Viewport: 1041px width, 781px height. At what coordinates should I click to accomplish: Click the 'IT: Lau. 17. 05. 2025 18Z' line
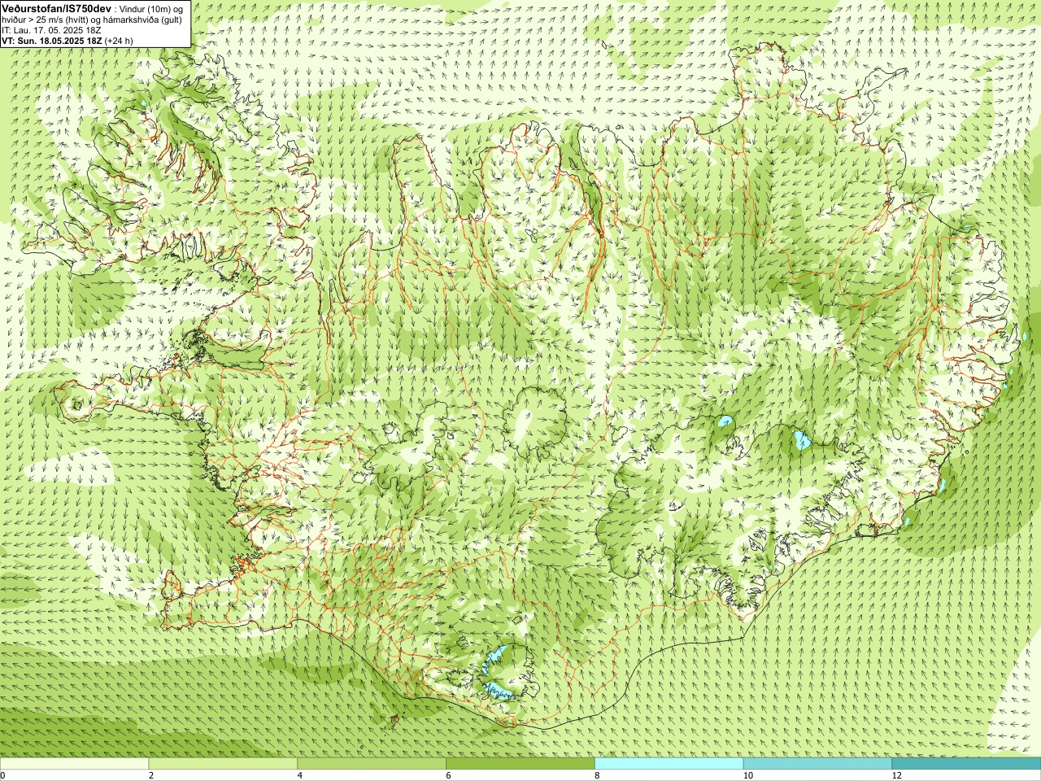coord(51,30)
